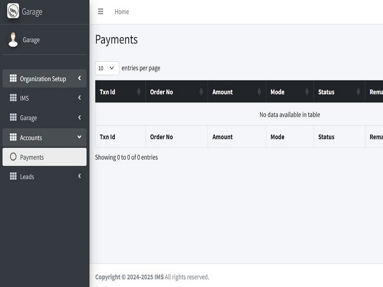Expand the Garage menu chevron
The height and width of the screenshot is (287, 383).
coord(79,117)
